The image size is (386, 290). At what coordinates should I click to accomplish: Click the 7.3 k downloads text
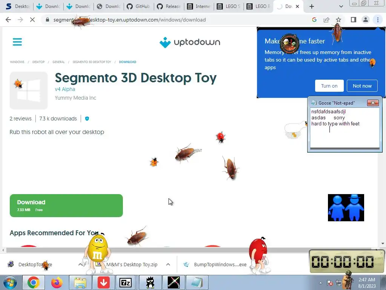[58, 119]
